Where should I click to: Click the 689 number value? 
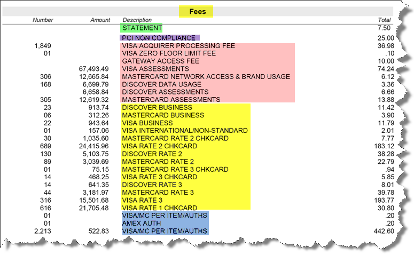46,146
